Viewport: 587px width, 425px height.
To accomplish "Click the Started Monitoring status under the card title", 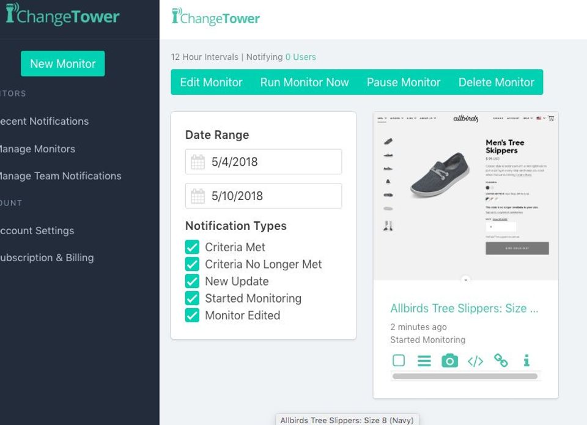I will 428,339.
